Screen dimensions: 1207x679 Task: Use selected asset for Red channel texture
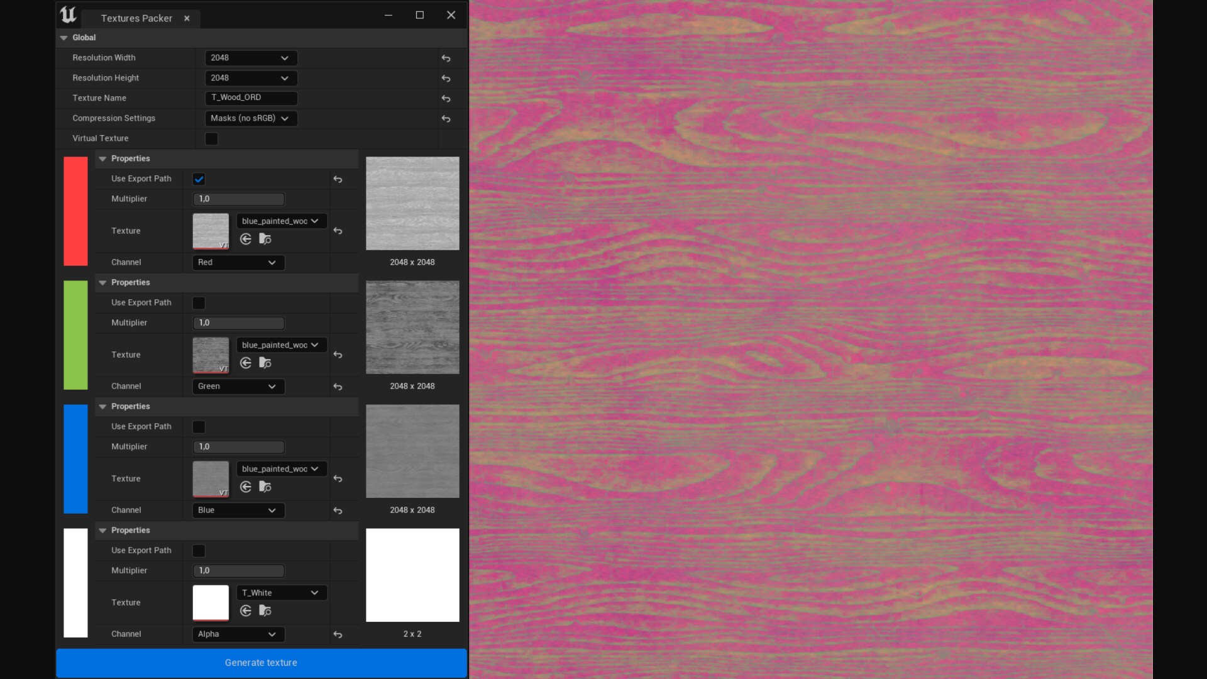[245, 239]
